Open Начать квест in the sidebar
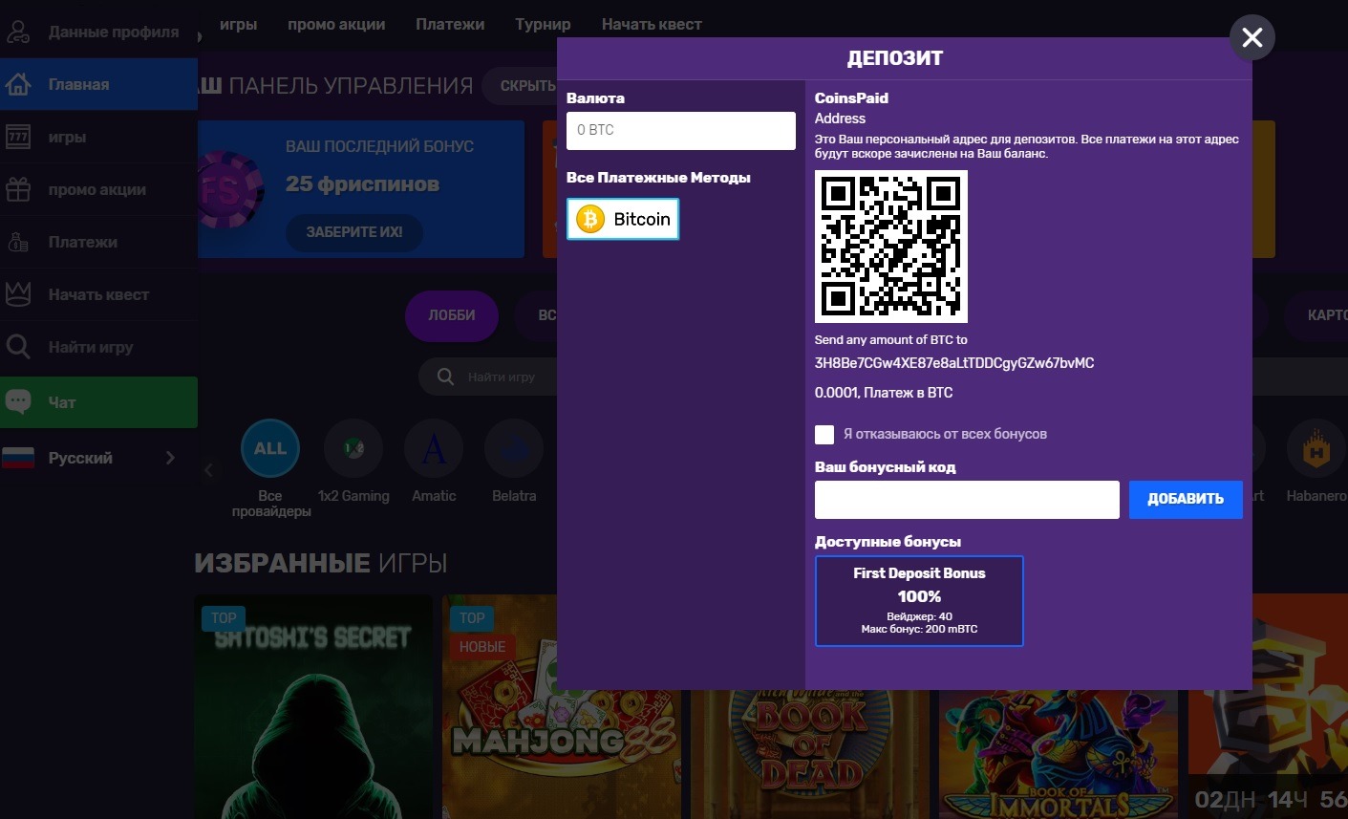This screenshot has width=1348, height=819. (98, 294)
